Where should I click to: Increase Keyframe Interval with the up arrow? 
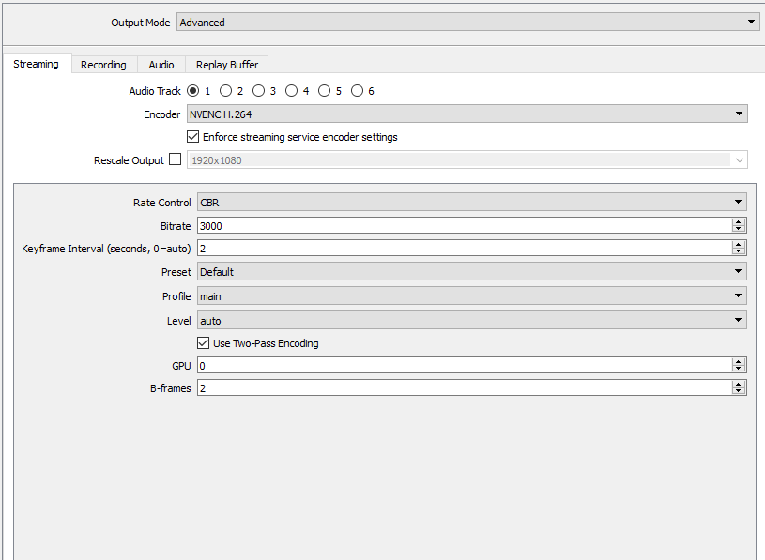point(739,244)
